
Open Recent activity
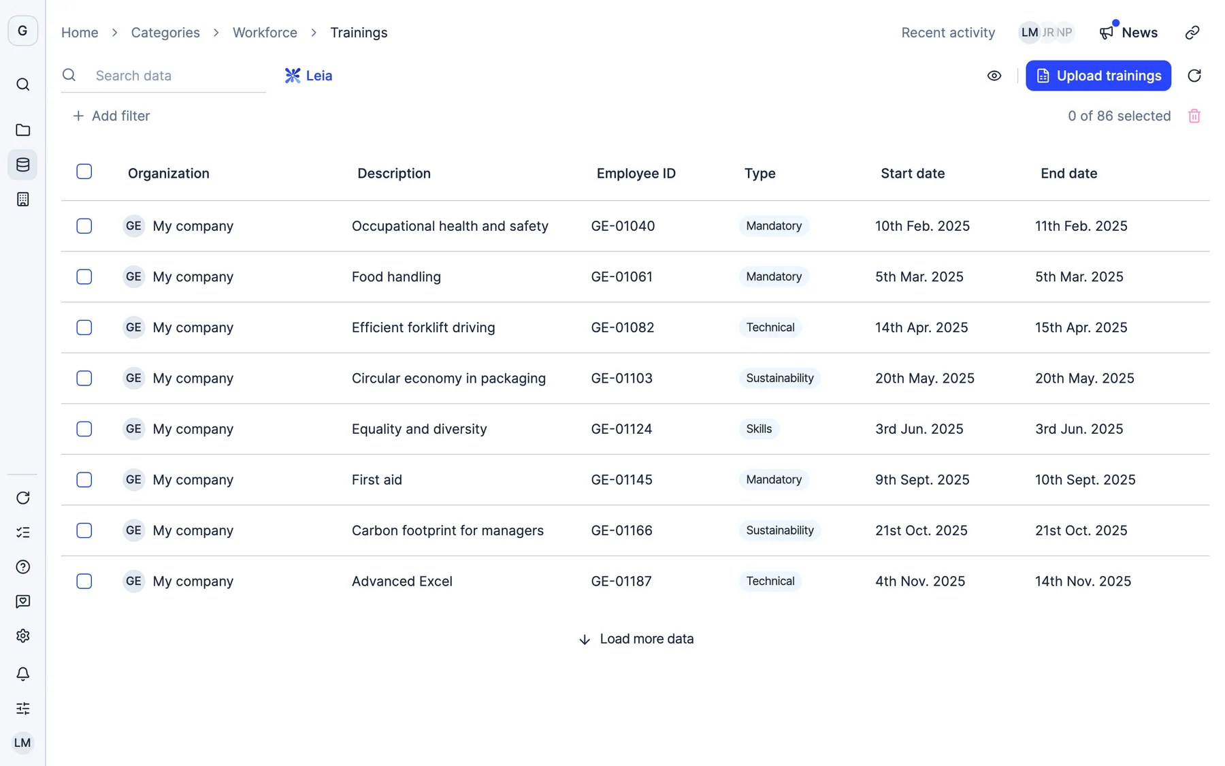948,33
